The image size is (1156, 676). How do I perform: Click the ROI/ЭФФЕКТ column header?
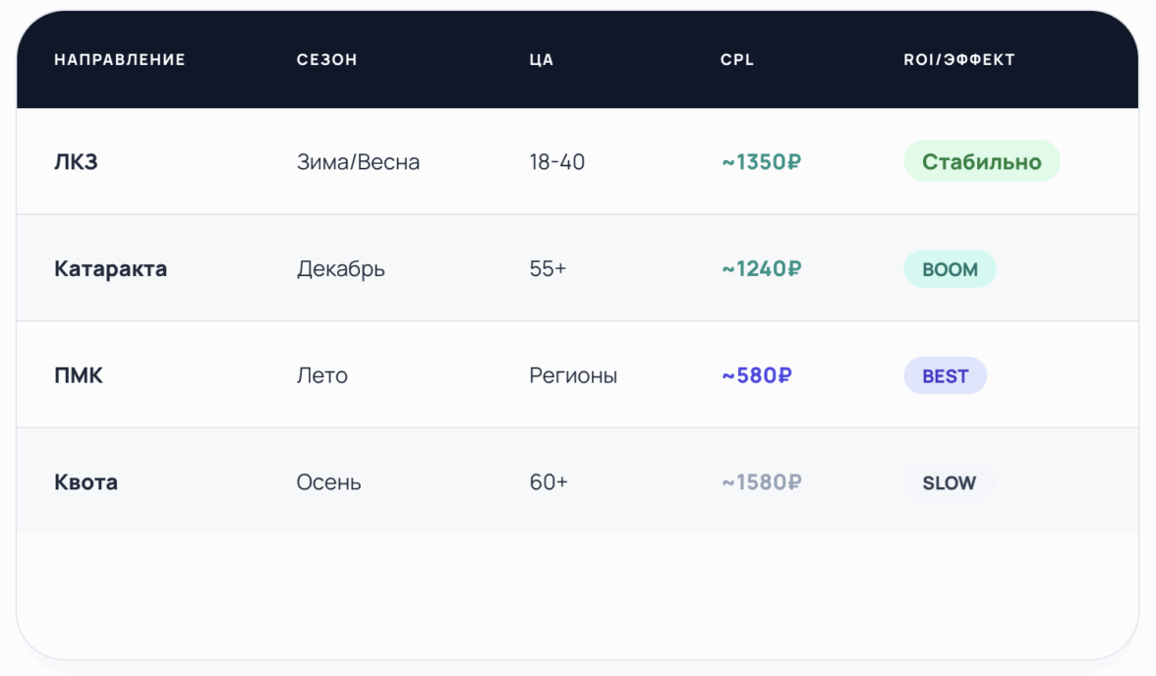coord(958,60)
